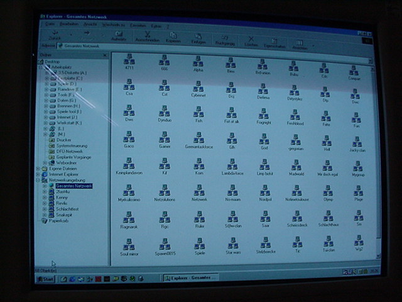Collapse the Netzwerkumgebung tree node

click(x=38, y=180)
